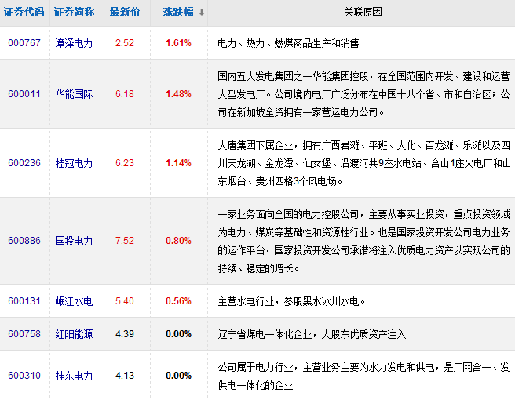
Task: Click 华能国际 reason about 华能集团控股
Action: pyautogui.click(x=363, y=94)
